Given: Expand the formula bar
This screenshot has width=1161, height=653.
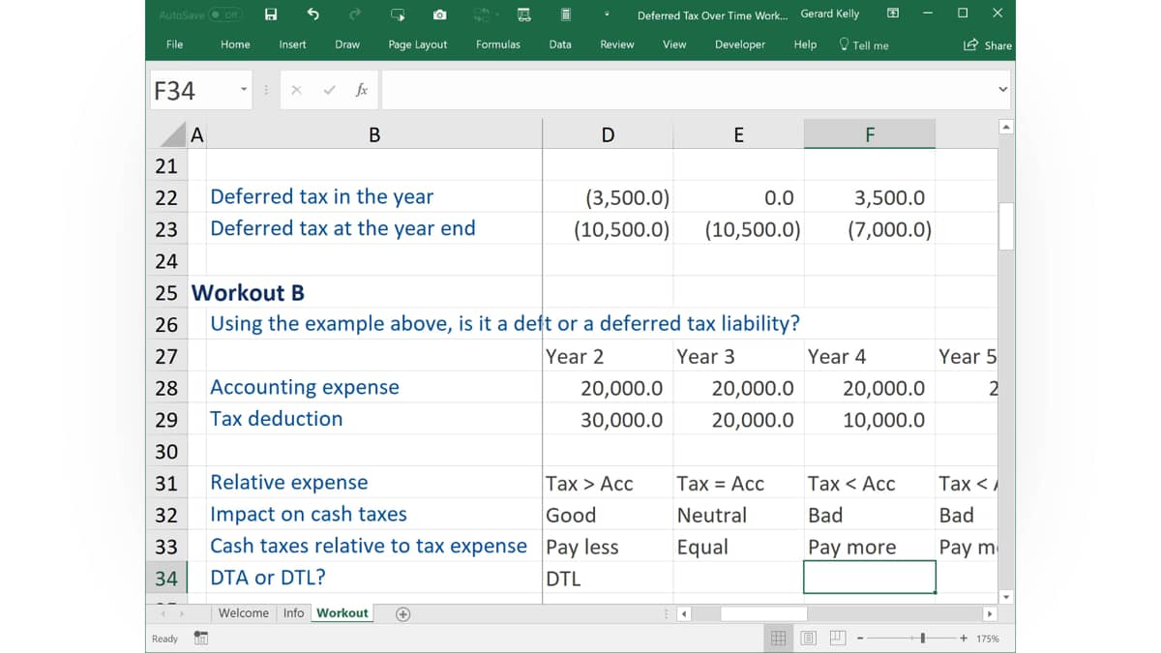Looking at the screenshot, I should pos(1002,90).
